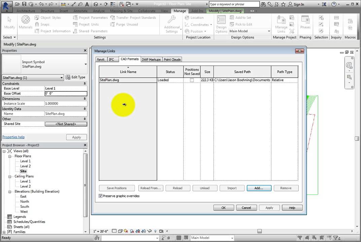Click Transfer Project Standards
This screenshot has width=361, height=242.
pos(133,18)
